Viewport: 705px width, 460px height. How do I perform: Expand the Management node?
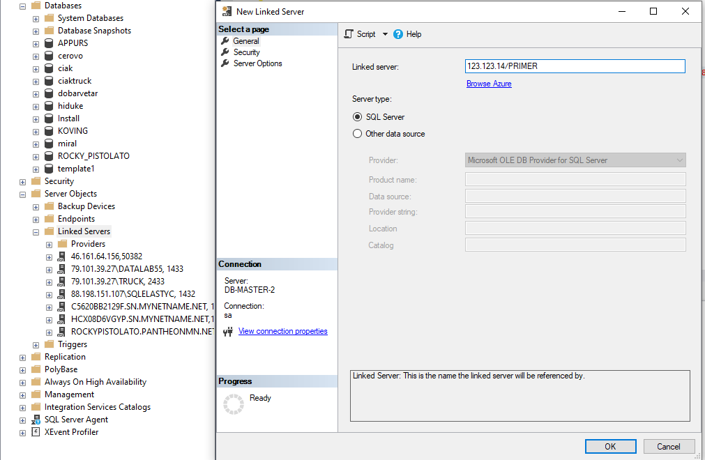(22, 396)
